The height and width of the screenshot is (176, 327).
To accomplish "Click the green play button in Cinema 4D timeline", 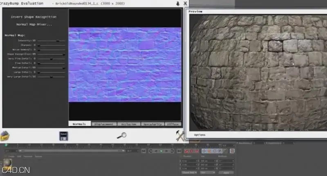I will (161, 151).
